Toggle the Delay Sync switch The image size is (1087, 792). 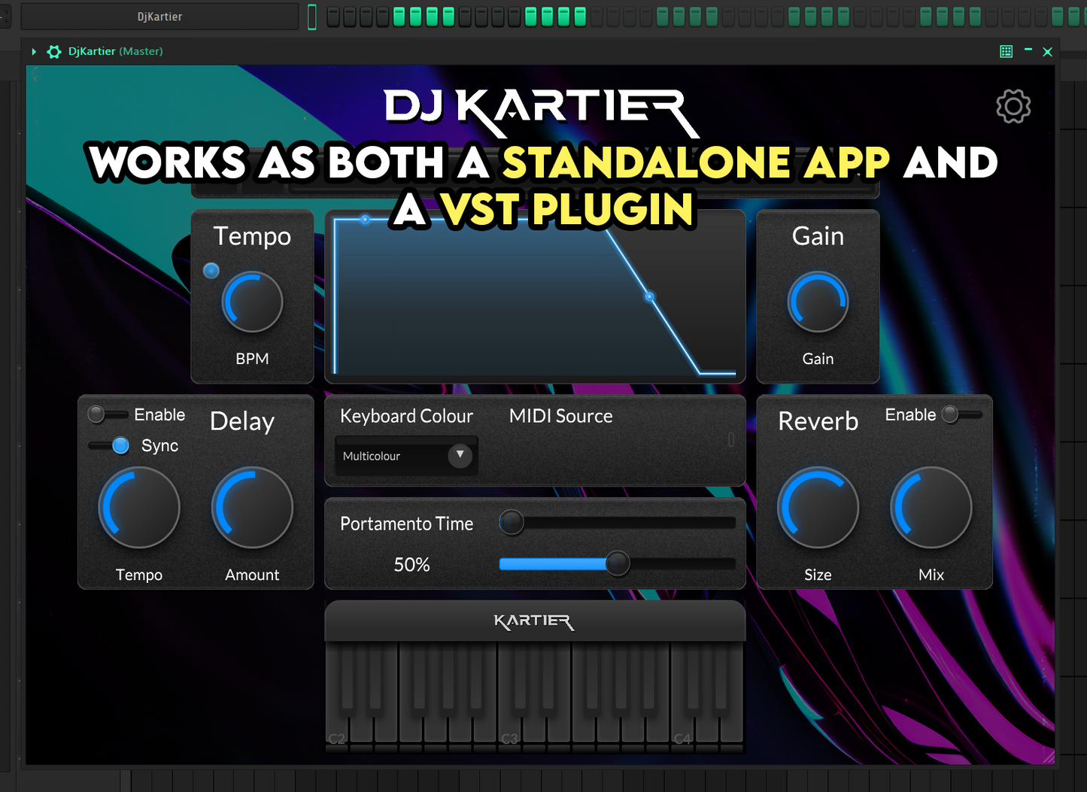tap(110, 445)
